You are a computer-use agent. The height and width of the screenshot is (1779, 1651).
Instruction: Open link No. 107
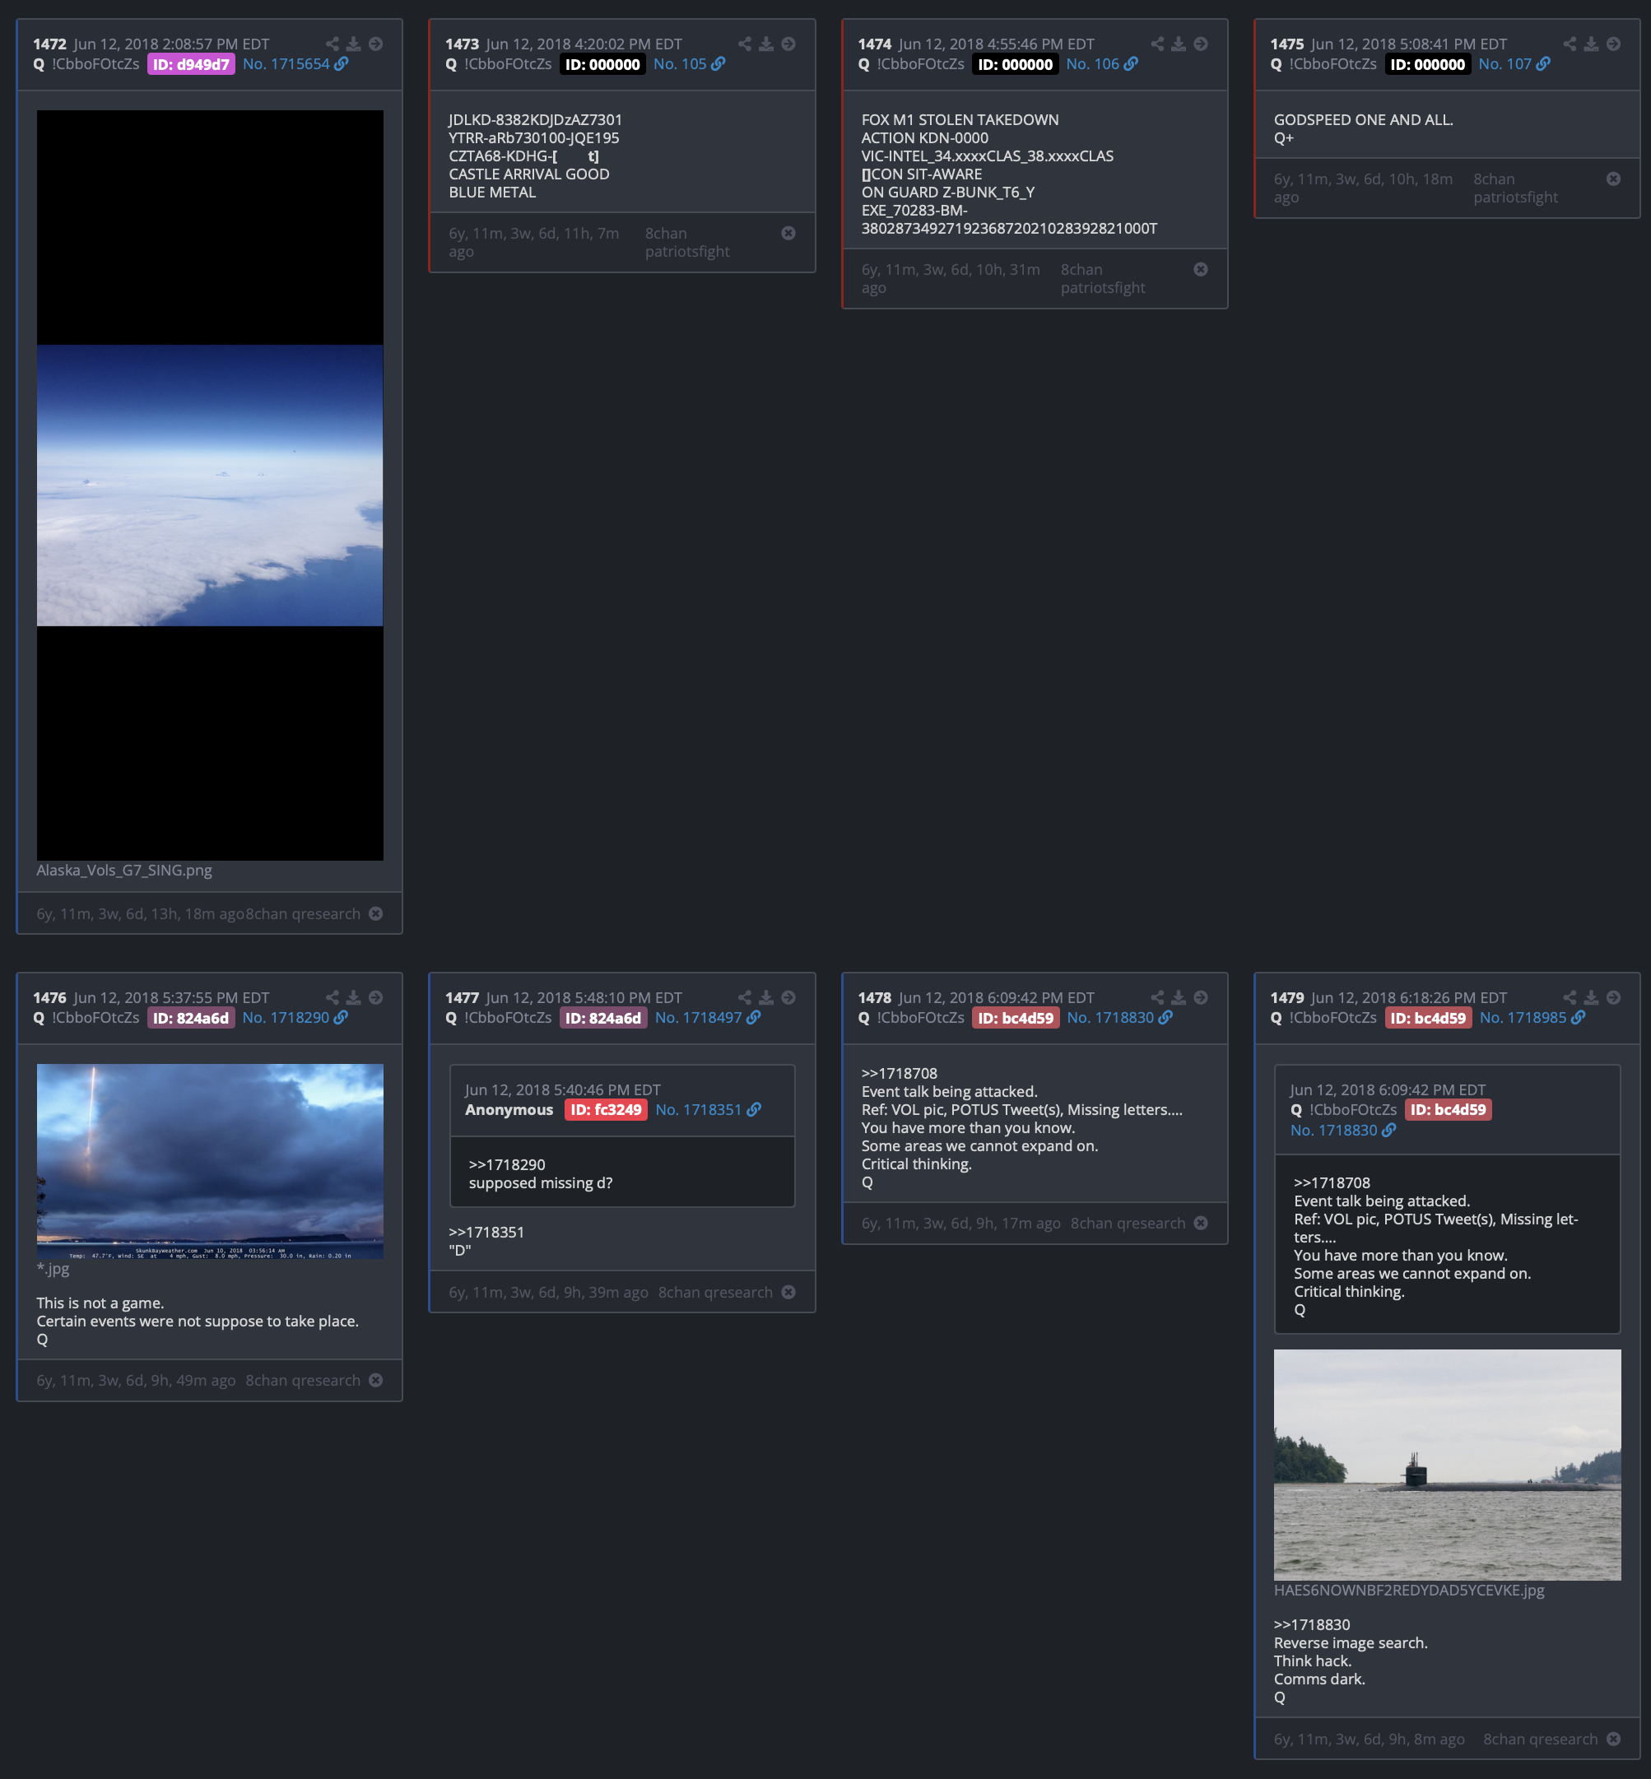point(1515,64)
